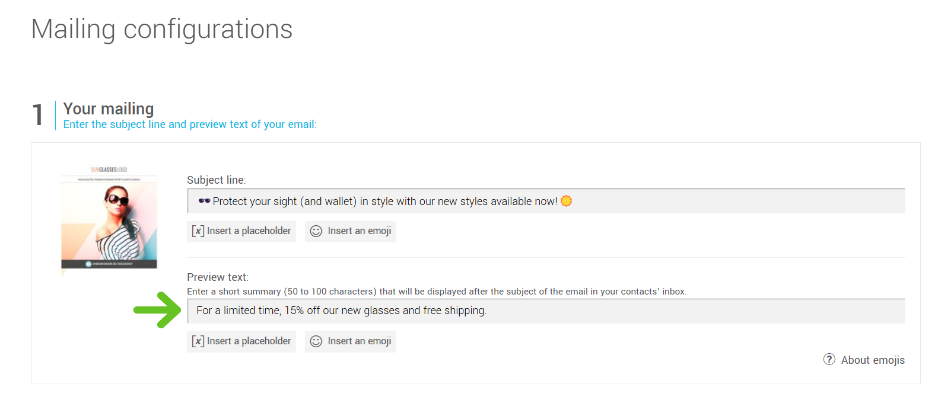This screenshot has height=400, width=938.
Task: Click the sun emoji ending the subject line
Action: 567,201
